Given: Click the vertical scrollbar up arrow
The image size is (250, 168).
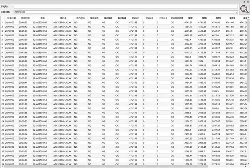Looking at the screenshot, I should click(248, 17).
